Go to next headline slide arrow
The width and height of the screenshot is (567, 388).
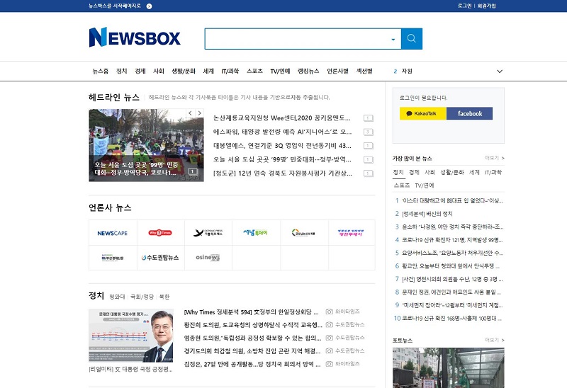(200, 113)
